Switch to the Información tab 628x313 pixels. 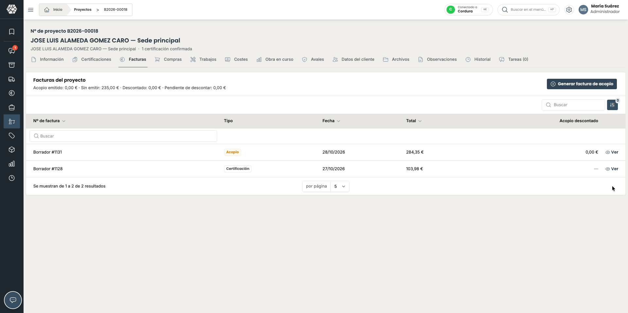coord(47,59)
